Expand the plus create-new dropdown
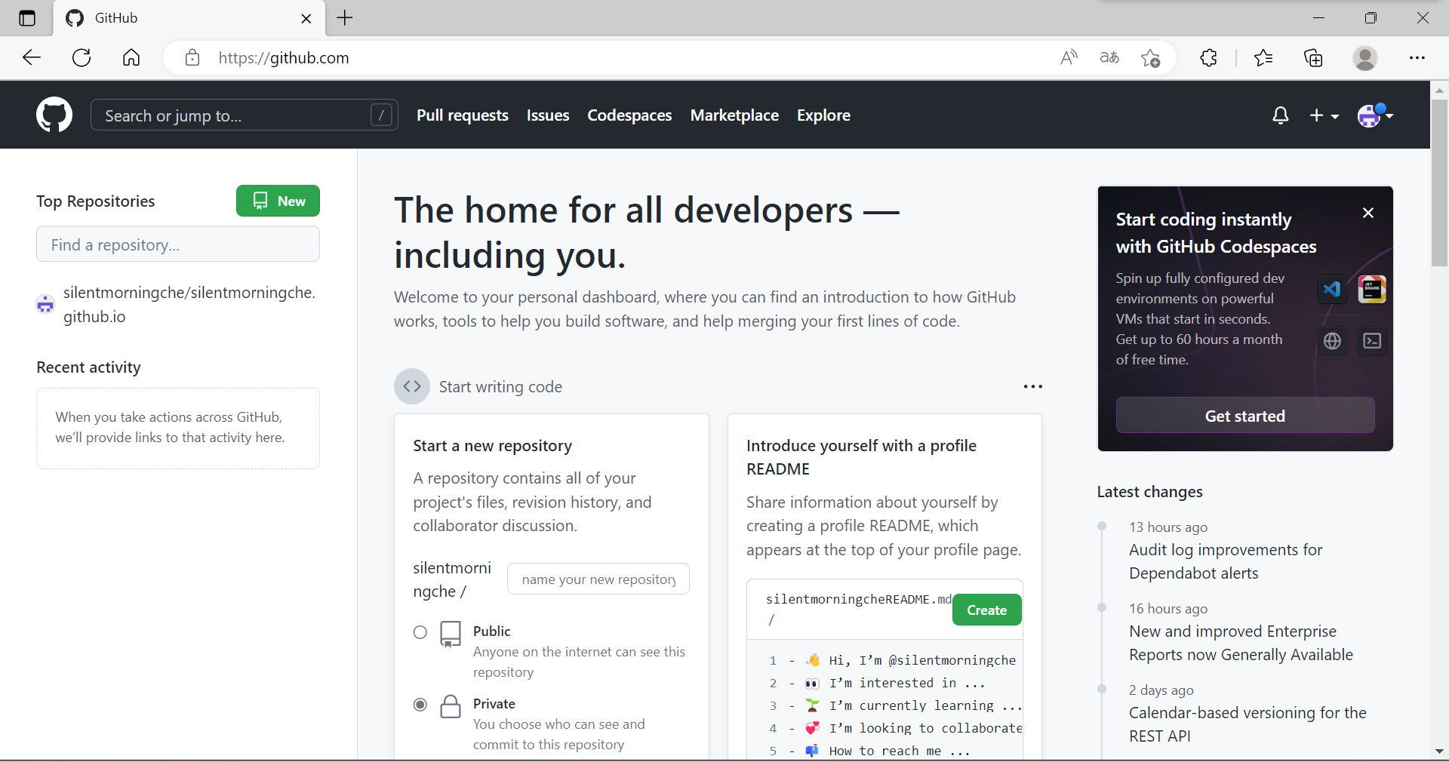 pos(1324,115)
